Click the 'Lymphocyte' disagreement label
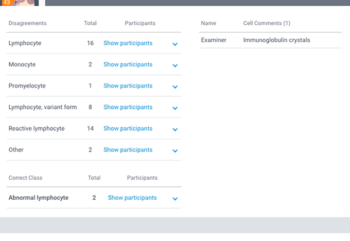This screenshot has width=350, height=241. coord(25,43)
